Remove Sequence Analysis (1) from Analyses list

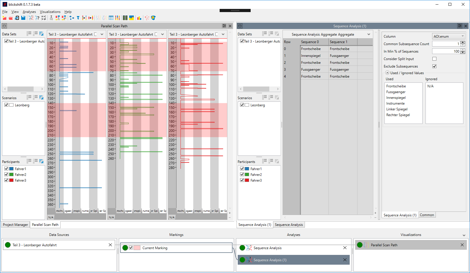click(x=345, y=260)
